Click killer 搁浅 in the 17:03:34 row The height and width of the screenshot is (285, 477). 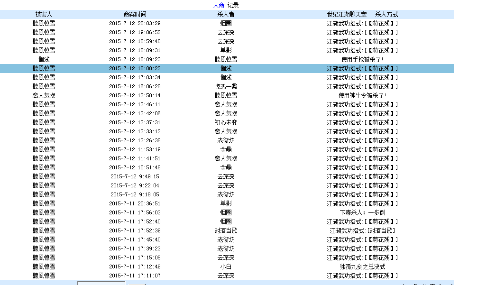226,78
